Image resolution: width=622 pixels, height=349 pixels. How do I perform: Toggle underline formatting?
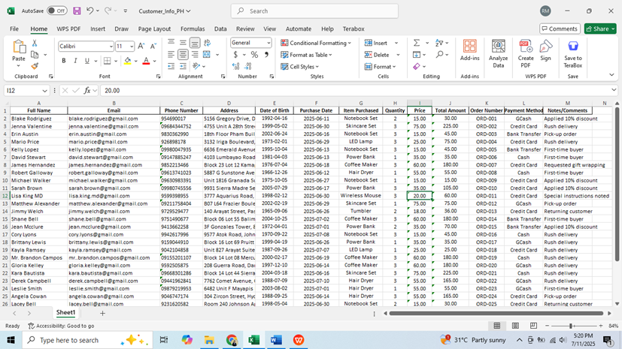[x=87, y=61]
